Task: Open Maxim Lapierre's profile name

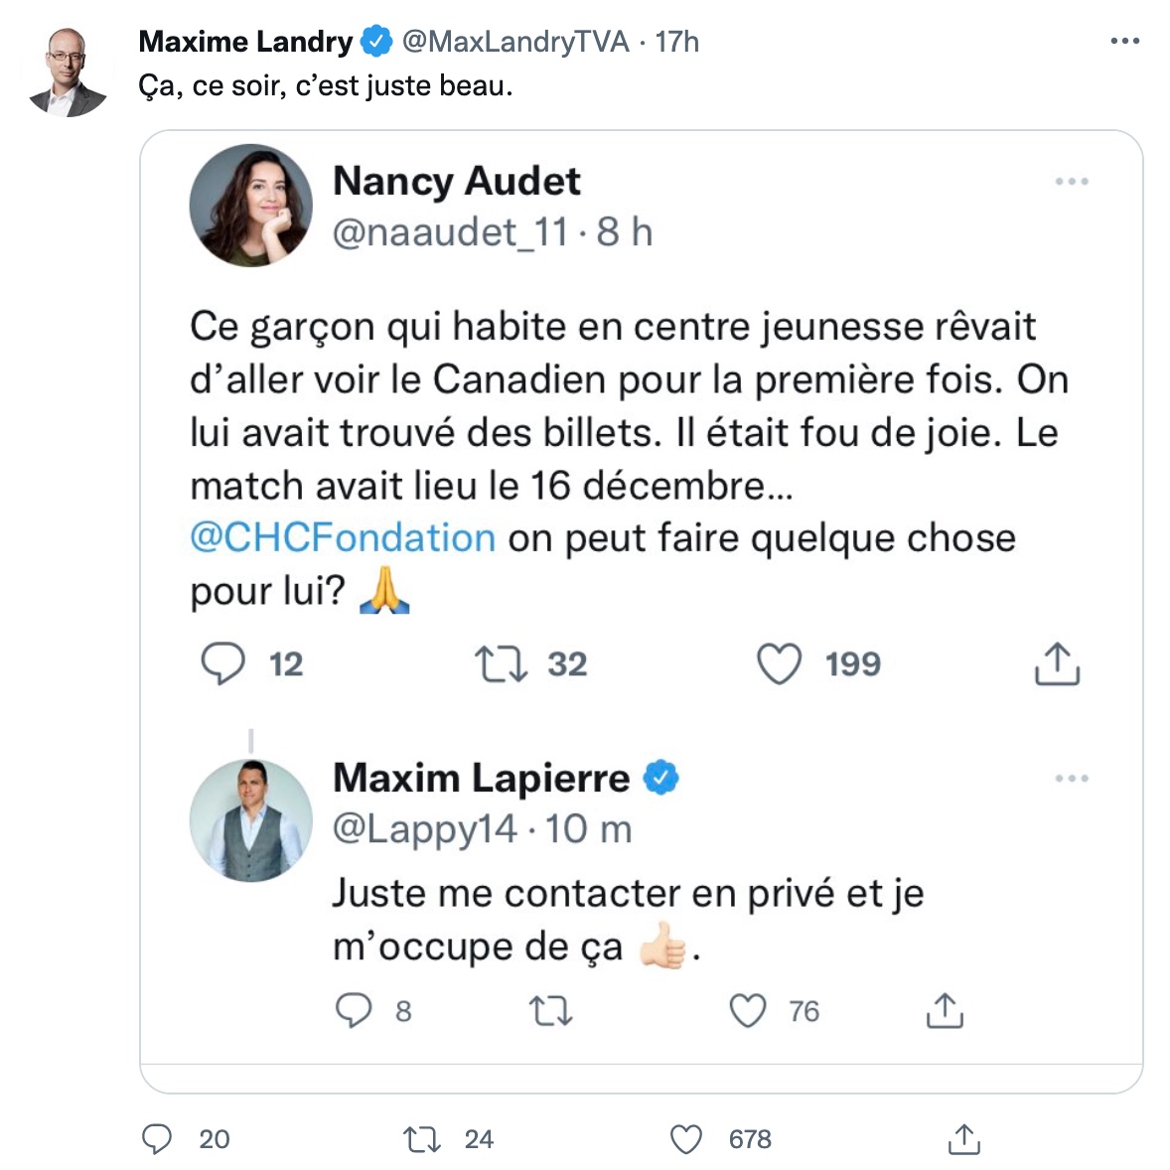Action: click(x=482, y=778)
